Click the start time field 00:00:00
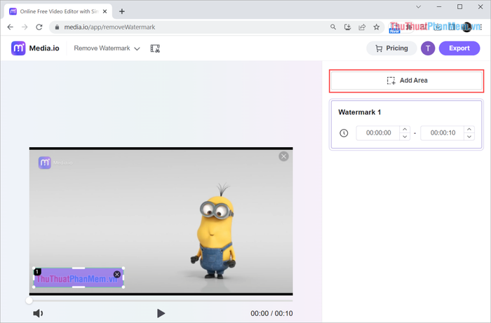Screen dimensions: 491x323 pos(378,133)
